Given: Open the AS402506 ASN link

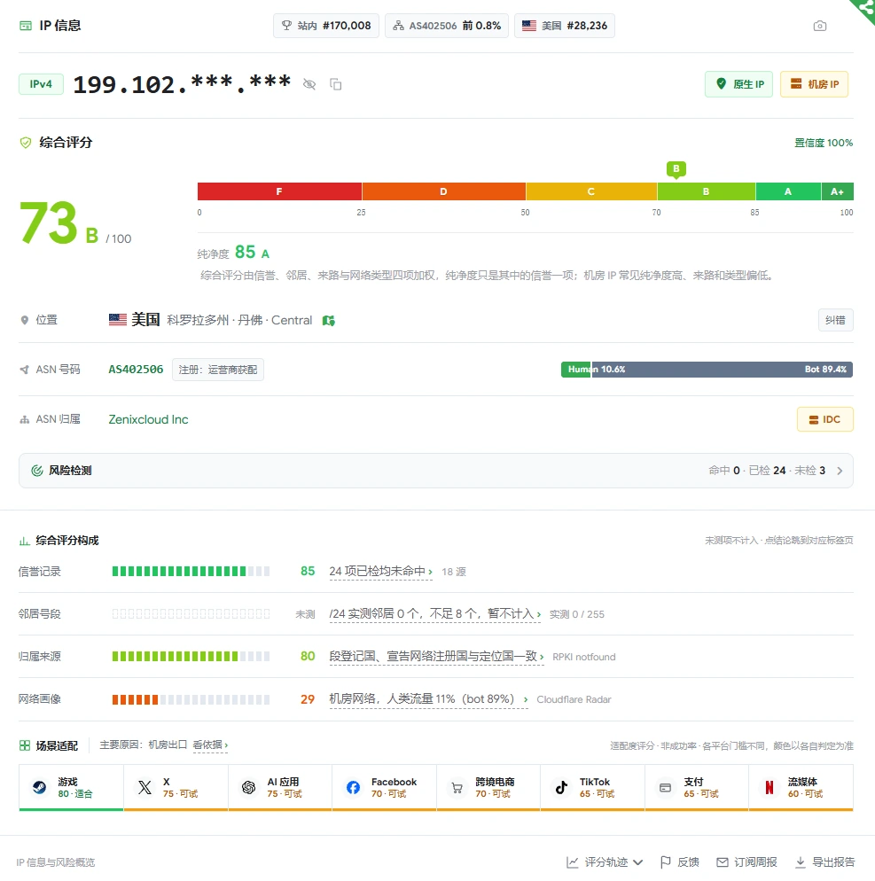Looking at the screenshot, I should pyautogui.click(x=136, y=369).
